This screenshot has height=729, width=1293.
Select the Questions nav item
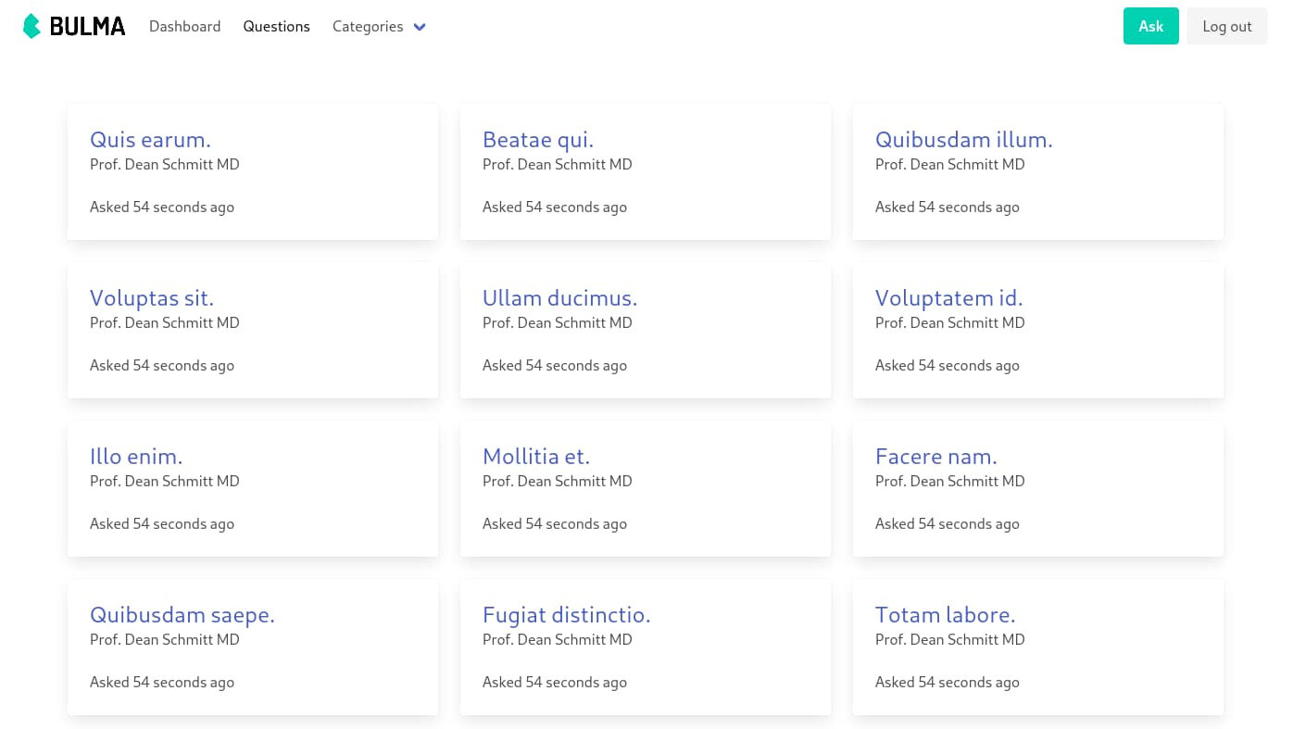click(276, 26)
